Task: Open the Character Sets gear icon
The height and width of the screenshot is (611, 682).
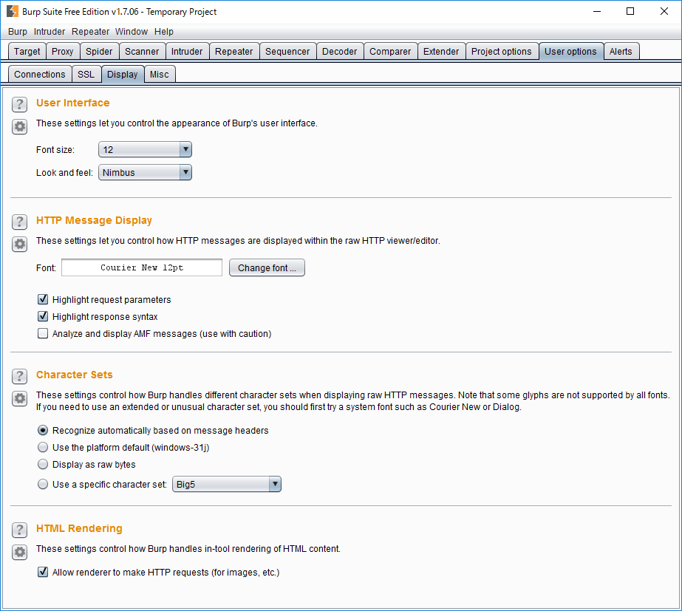Action: pyautogui.click(x=20, y=398)
